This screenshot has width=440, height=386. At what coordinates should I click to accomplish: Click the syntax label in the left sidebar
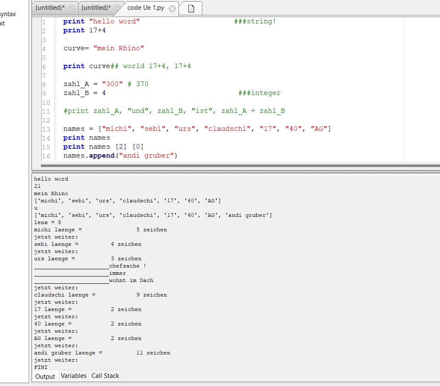(8, 14)
